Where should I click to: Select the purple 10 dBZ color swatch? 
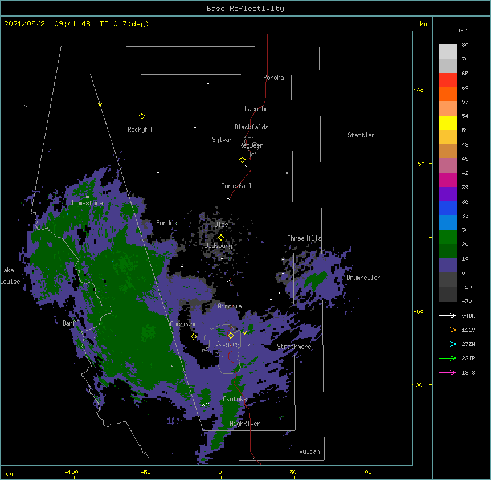pyautogui.click(x=448, y=266)
